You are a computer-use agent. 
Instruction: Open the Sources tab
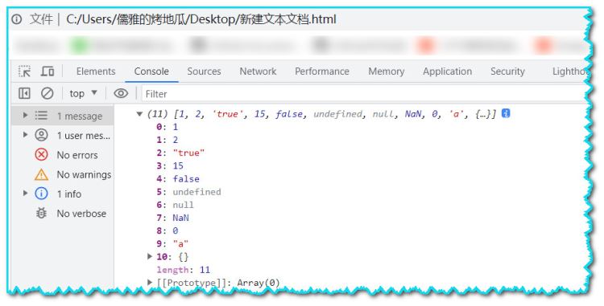pyautogui.click(x=205, y=71)
